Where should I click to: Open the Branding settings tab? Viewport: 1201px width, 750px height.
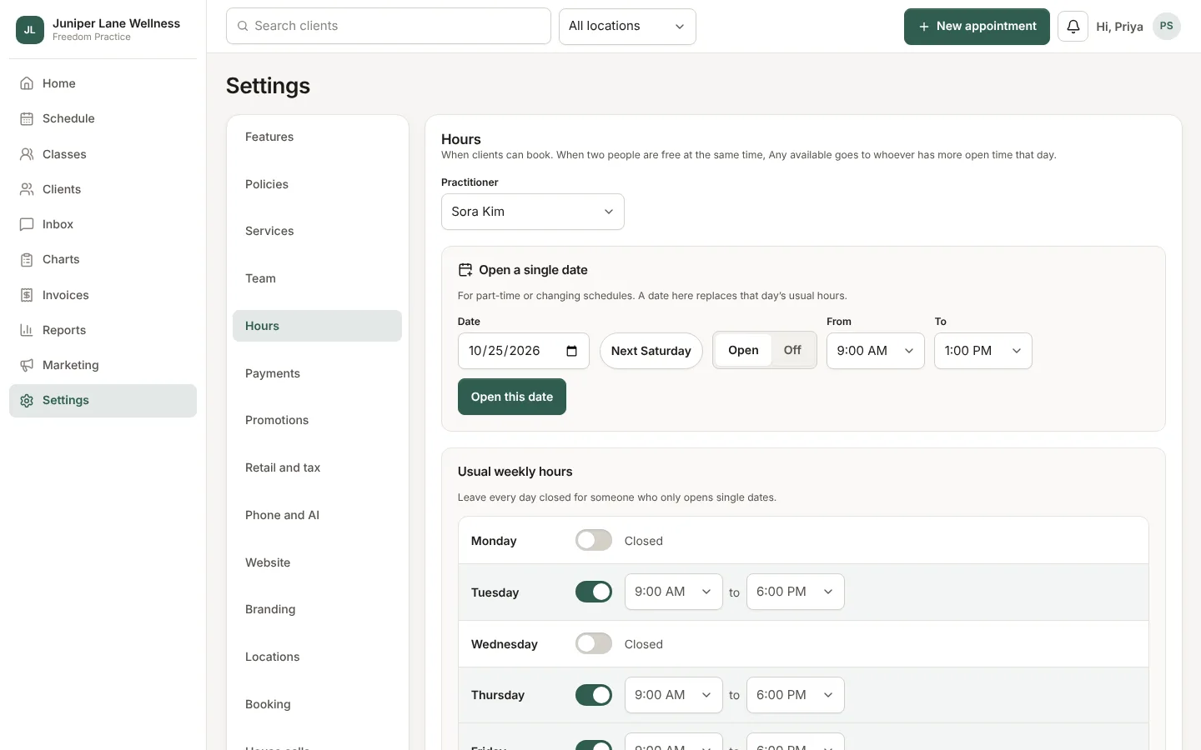(317, 609)
